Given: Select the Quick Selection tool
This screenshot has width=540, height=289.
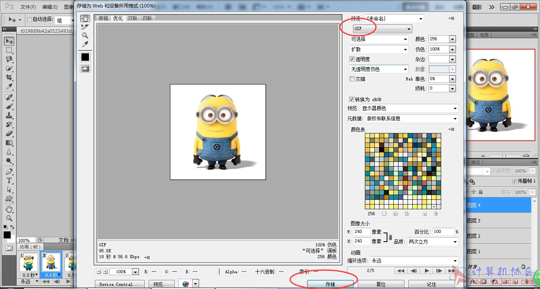Looking at the screenshot, I should click(x=9, y=68).
